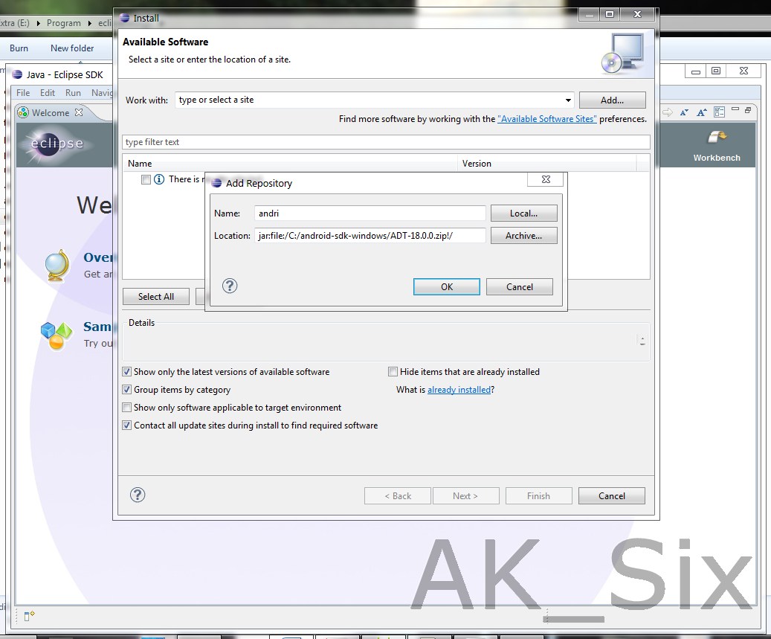This screenshot has width=771, height=639.
Task: Open Samples shapes icon on Welcome page
Action: 57,335
